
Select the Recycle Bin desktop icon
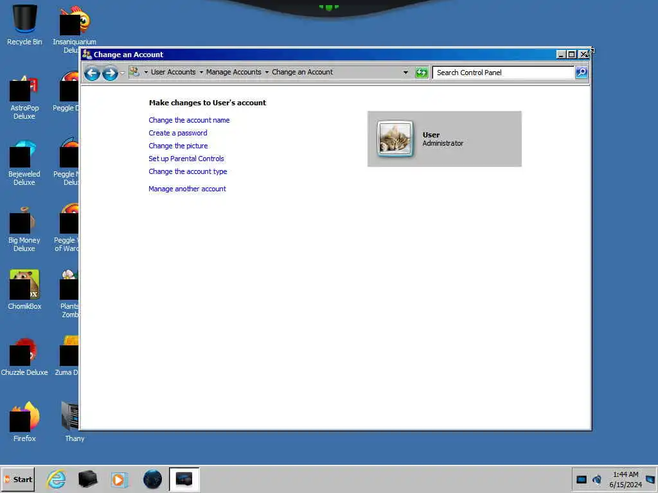click(x=24, y=25)
